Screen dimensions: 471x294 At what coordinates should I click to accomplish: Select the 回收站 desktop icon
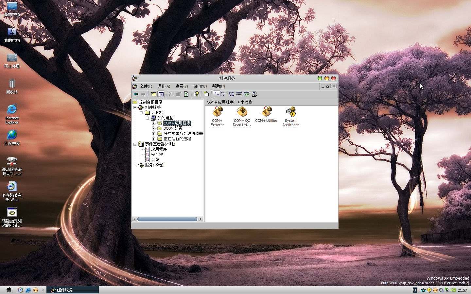(x=12, y=86)
